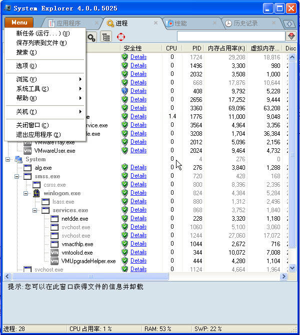The height and width of the screenshot is (335, 300).
Task: Open Details link for alg.exe
Action: [x=138, y=167]
